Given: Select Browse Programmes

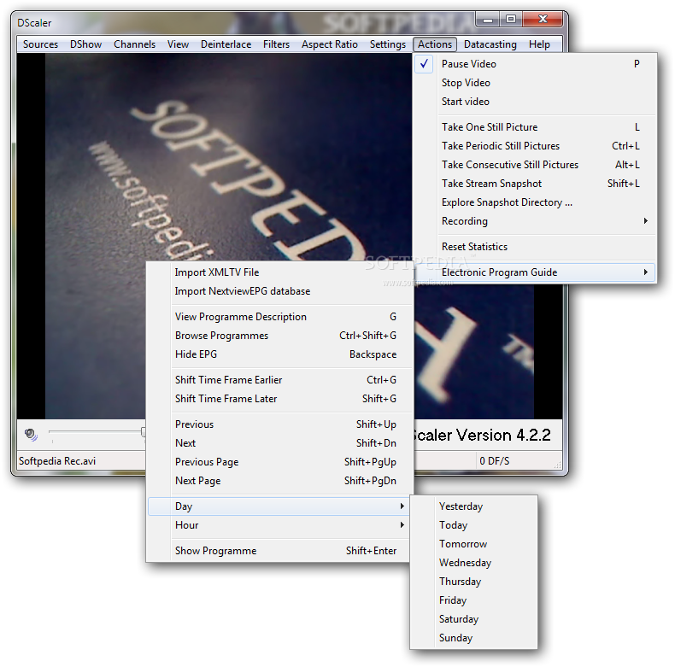Looking at the screenshot, I should tap(279, 336).
